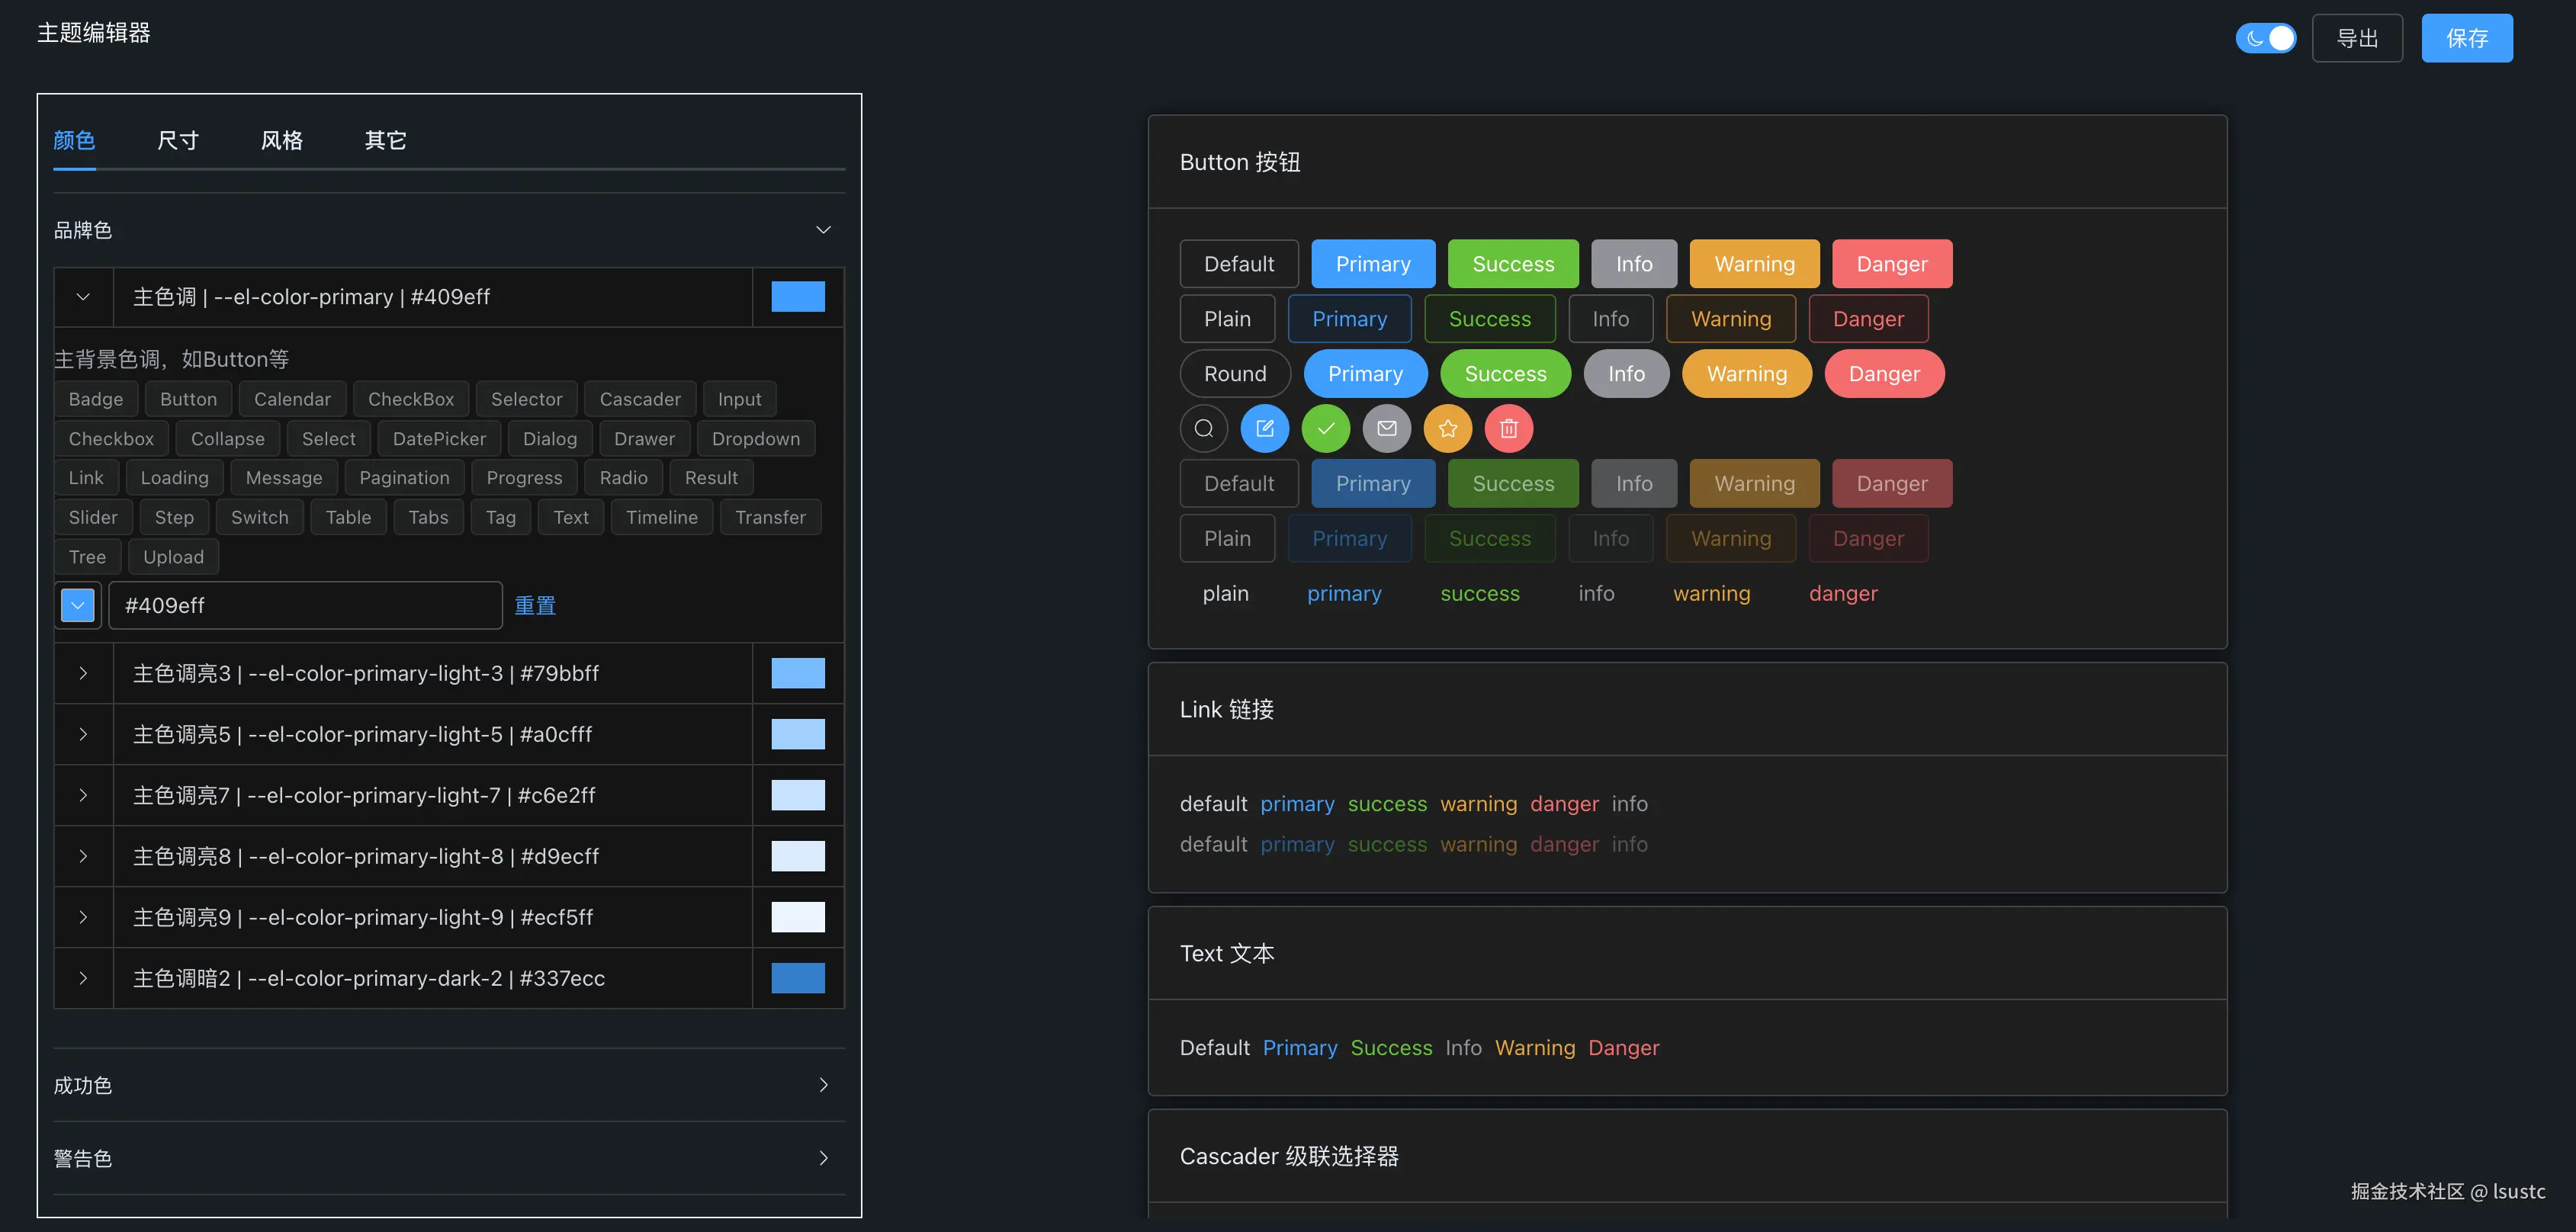Click the red circular delete trash button
This screenshot has height=1232, width=2576.
[x=1509, y=429]
